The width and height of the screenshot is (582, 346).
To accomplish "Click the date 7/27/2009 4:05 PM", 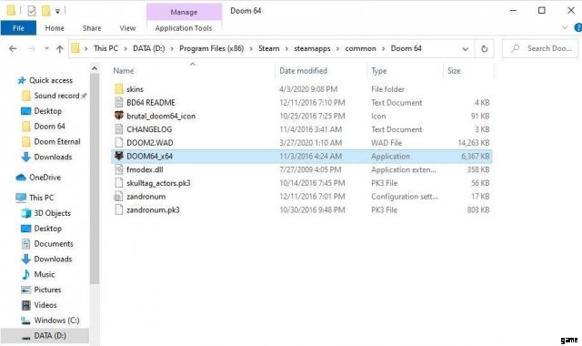I will point(310,169).
